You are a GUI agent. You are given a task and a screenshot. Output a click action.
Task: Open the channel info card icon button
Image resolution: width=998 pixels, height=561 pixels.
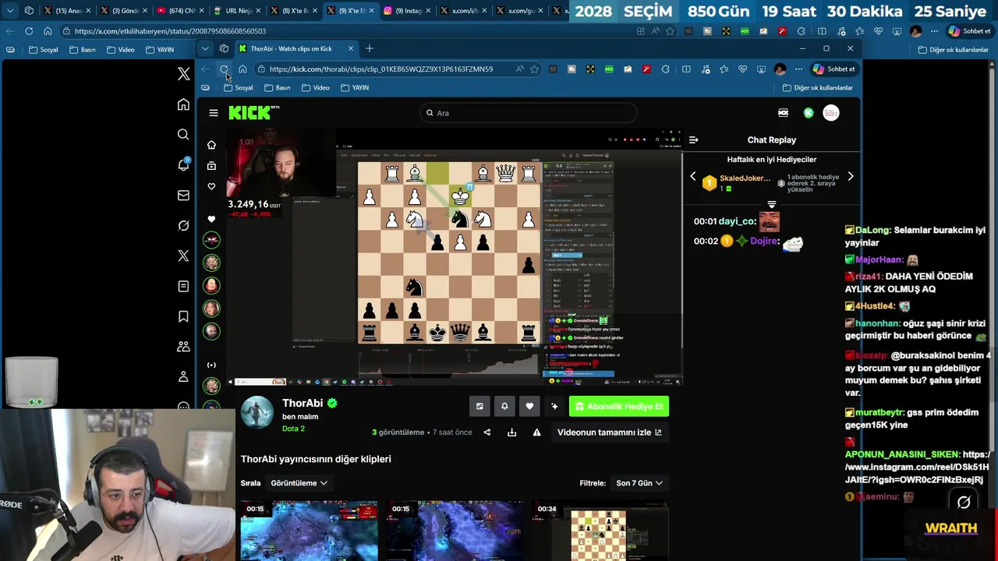[x=480, y=406]
